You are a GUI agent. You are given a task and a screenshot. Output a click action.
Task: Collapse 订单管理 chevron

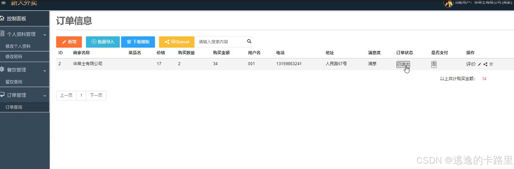45,96
